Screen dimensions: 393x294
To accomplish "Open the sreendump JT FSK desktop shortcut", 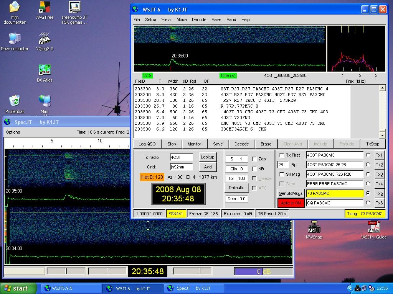I will pos(74,13).
